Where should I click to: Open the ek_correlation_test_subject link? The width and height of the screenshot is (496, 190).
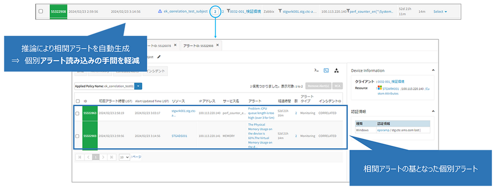(185, 11)
